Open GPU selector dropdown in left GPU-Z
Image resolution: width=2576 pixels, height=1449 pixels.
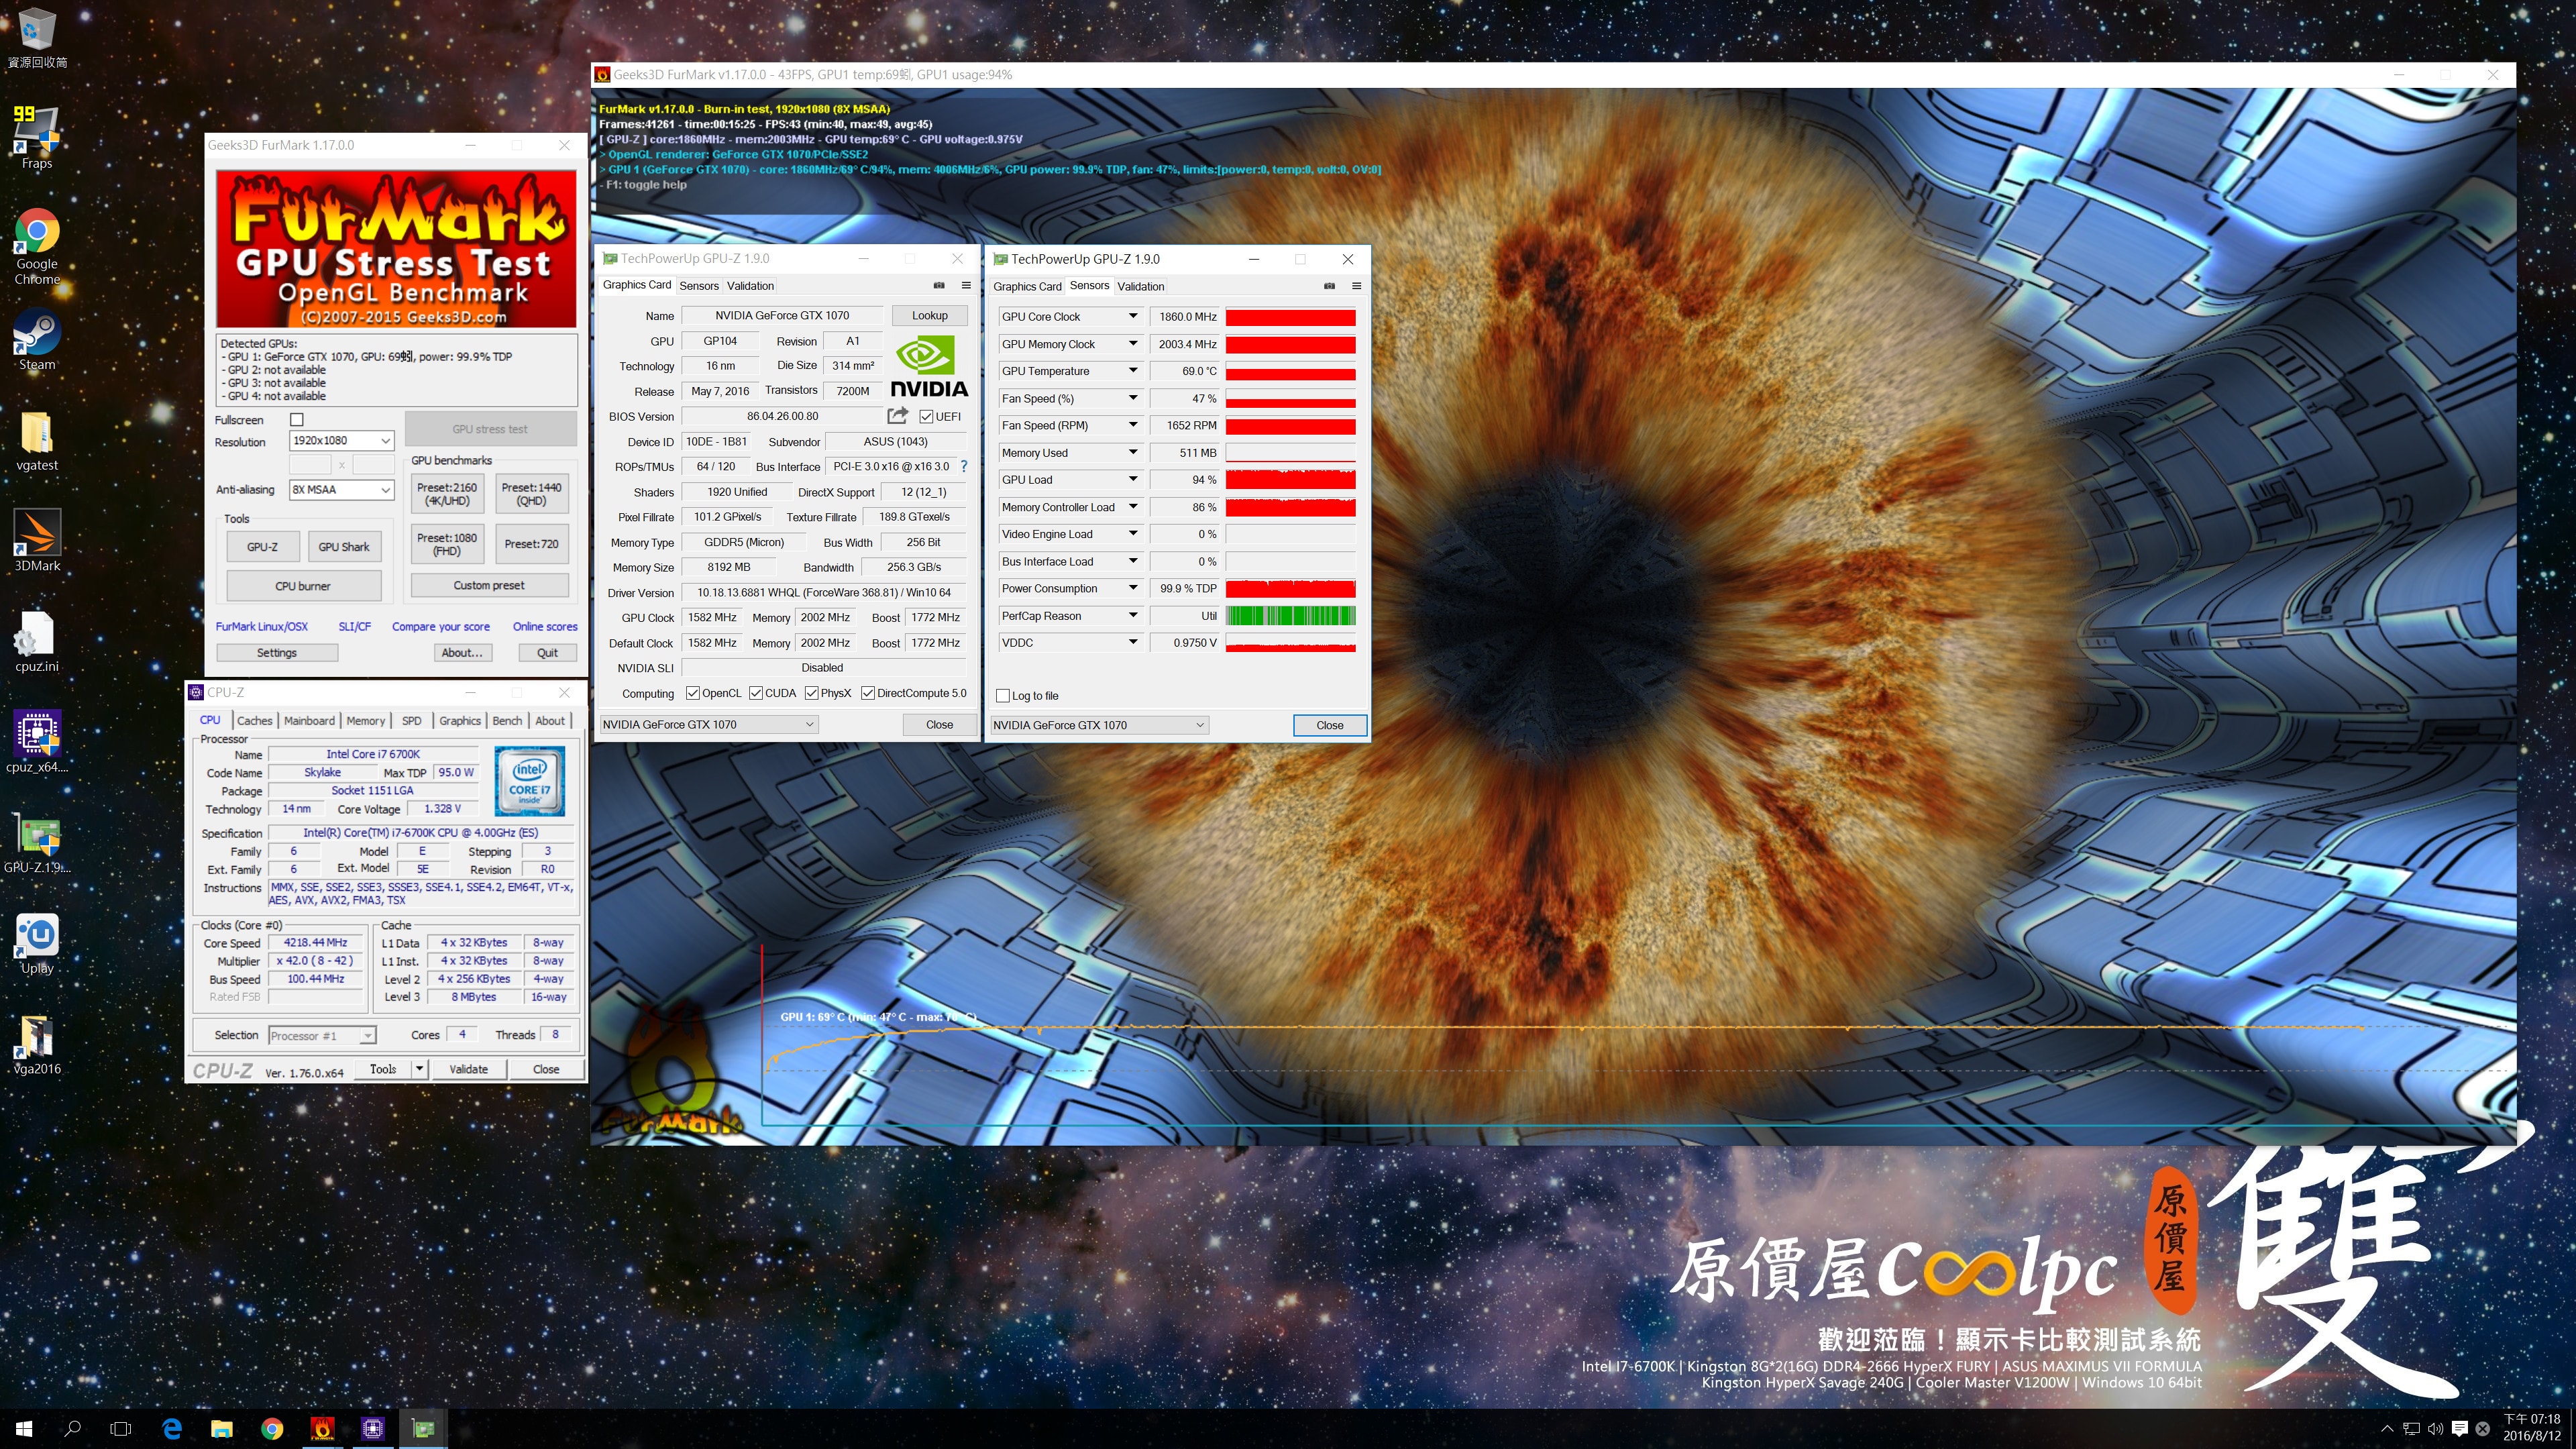pos(709,724)
